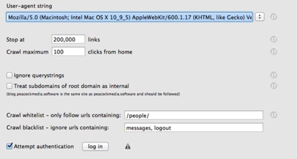The image size is (298, 159).
Task: Click the info icon for Crawl maximum clicks
Action: point(273,51)
